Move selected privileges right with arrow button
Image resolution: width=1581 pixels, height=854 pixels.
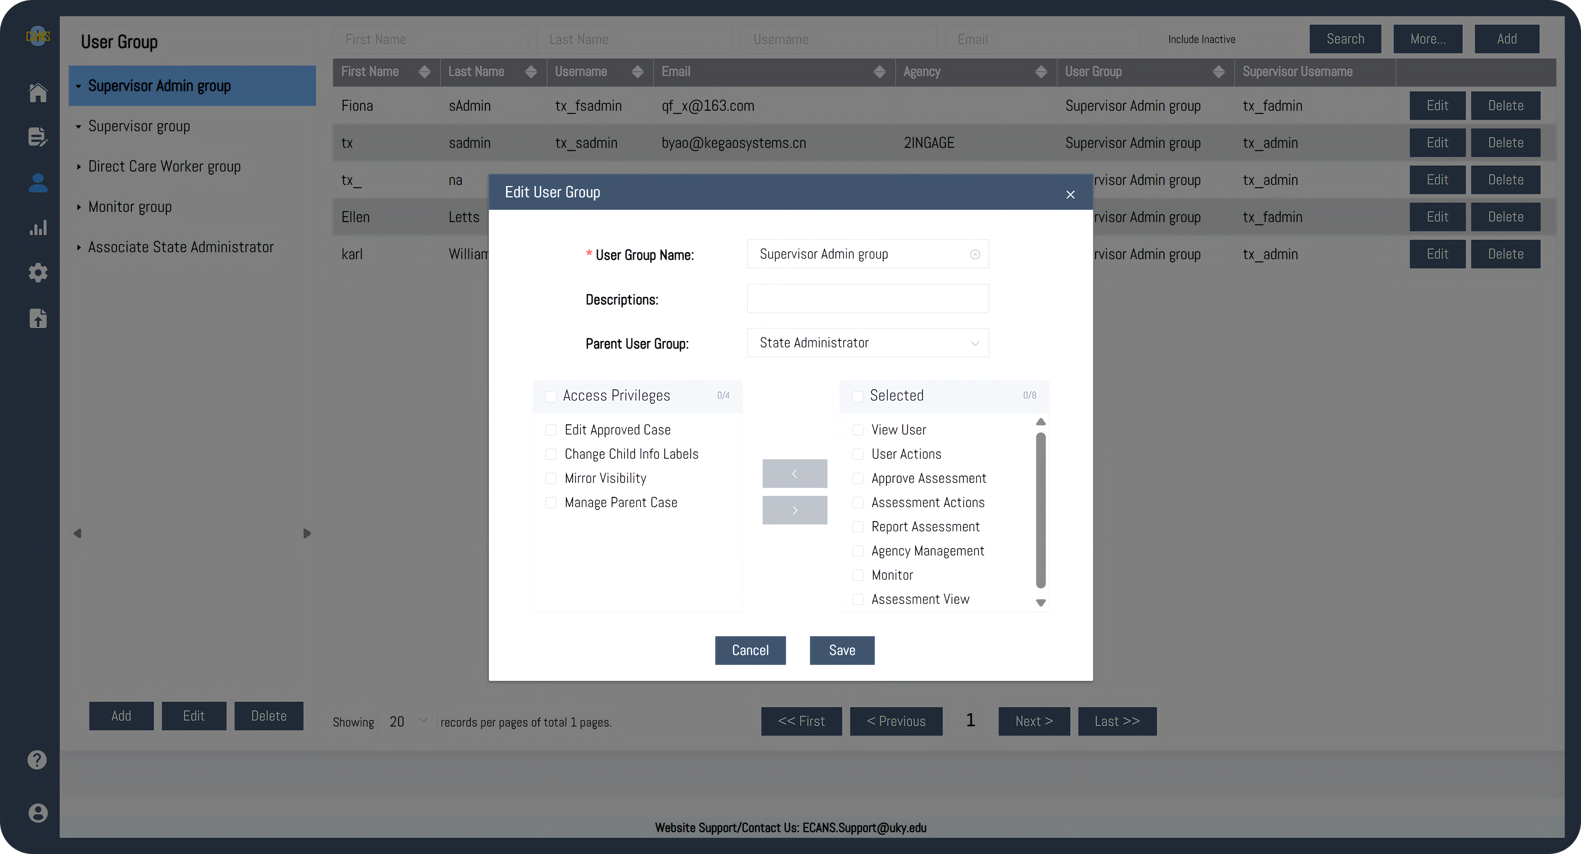[x=795, y=510]
